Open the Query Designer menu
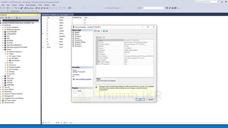This screenshot has width=228, height=128. pyautogui.click(x=31, y=5)
